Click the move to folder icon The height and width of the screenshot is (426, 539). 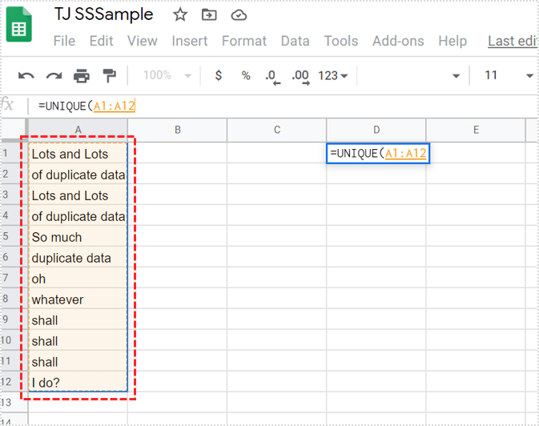[209, 15]
